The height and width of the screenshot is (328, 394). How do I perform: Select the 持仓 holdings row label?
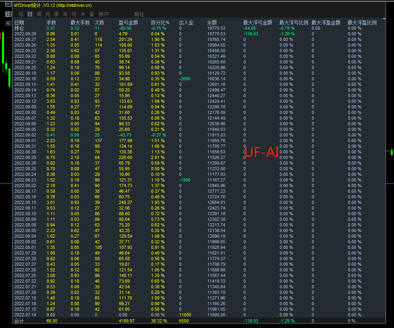(19, 29)
